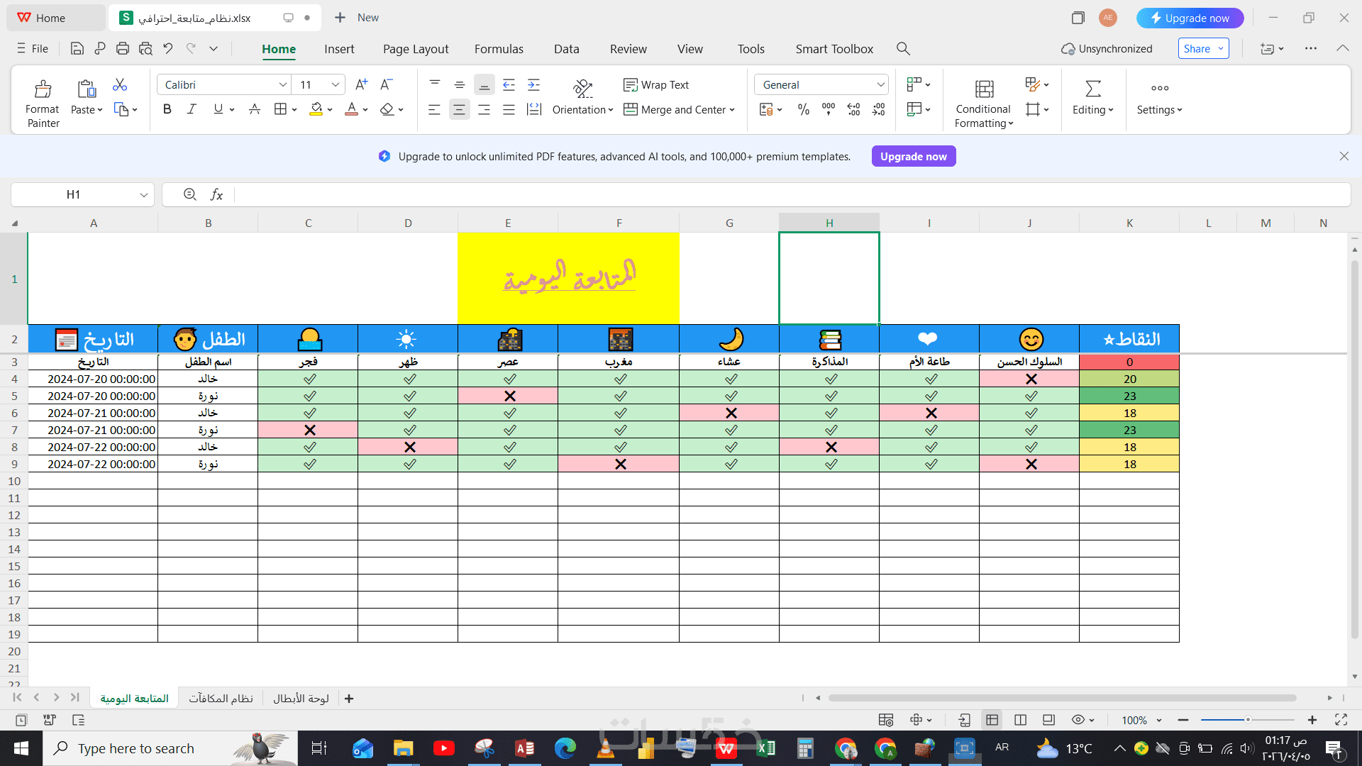Open the Calibri font name dropdown

point(282,85)
